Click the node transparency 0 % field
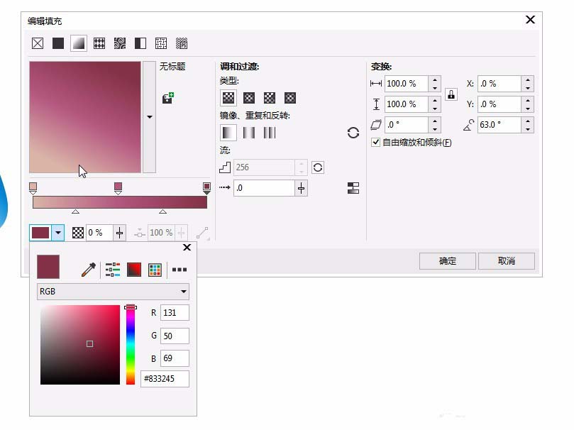Image resolution: width=574 pixels, height=430 pixels. click(99, 233)
